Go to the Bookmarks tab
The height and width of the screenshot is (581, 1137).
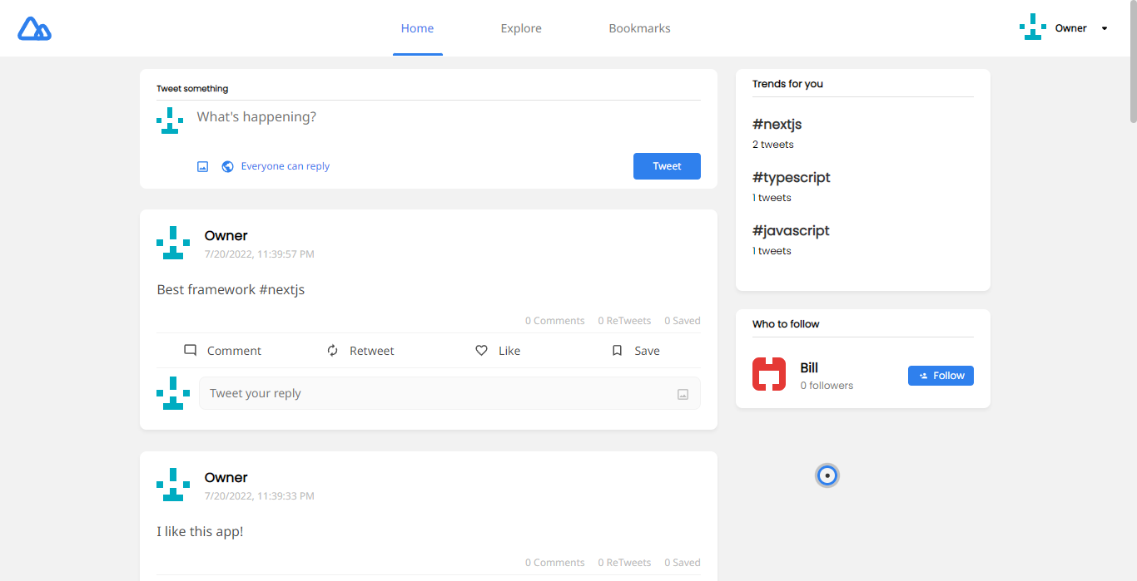[639, 28]
